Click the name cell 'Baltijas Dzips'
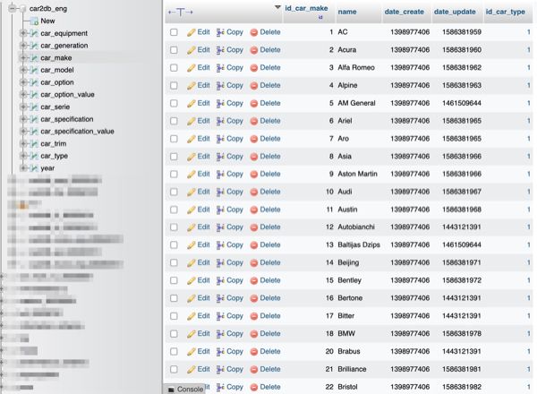Image resolution: width=537 pixels, height=394 pixels. coord(359,245)
